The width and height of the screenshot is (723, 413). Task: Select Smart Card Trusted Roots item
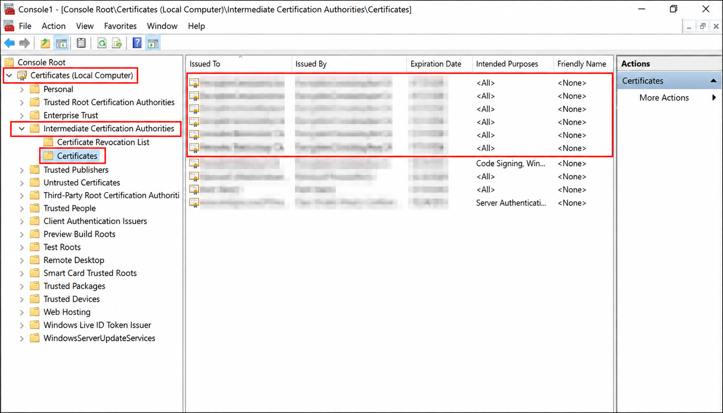tap(90, 273)
